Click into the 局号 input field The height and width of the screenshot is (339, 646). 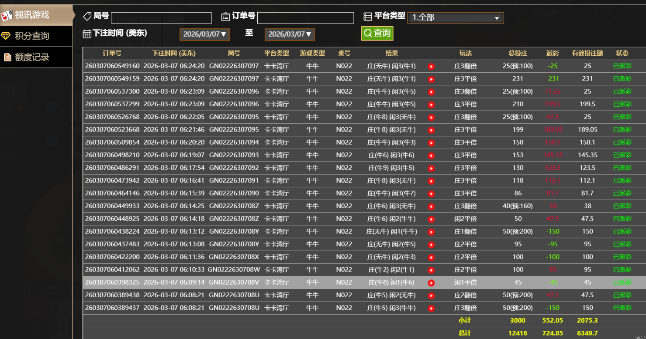161,18
